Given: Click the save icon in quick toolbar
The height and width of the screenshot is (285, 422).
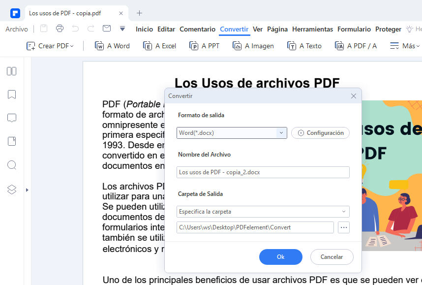Looking at the screenshot, I should 44,29.
